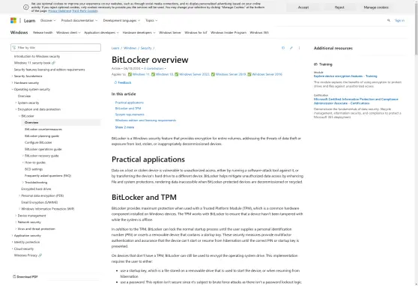The height and width of the screenshot is (286, 418).
Task: Expand the Security foundations tree node
Action: coord(12,76)
